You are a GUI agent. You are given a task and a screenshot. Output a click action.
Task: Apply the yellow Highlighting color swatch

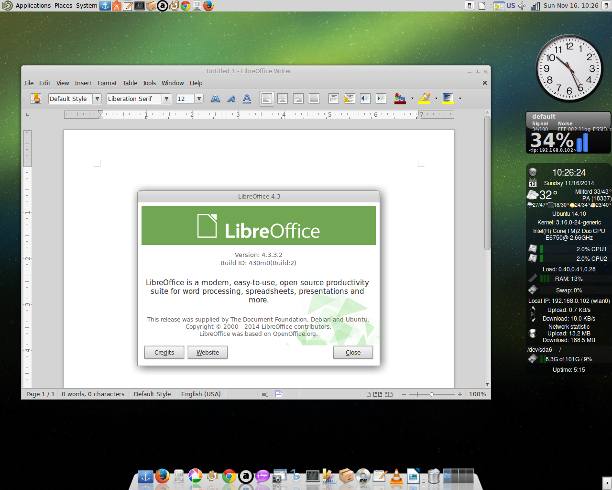(425, 99)
